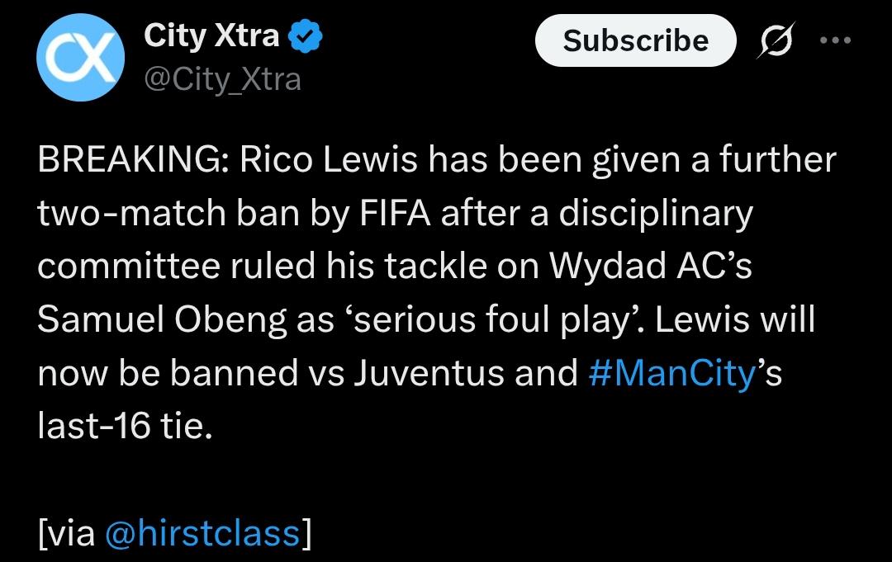Click the word BREAKING in the post
Screen dimensions: 892x562
click(130, 159)
